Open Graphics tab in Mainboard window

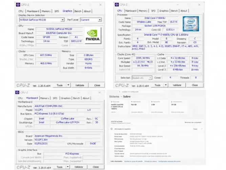pyautogui.click(x=66, y=98)
